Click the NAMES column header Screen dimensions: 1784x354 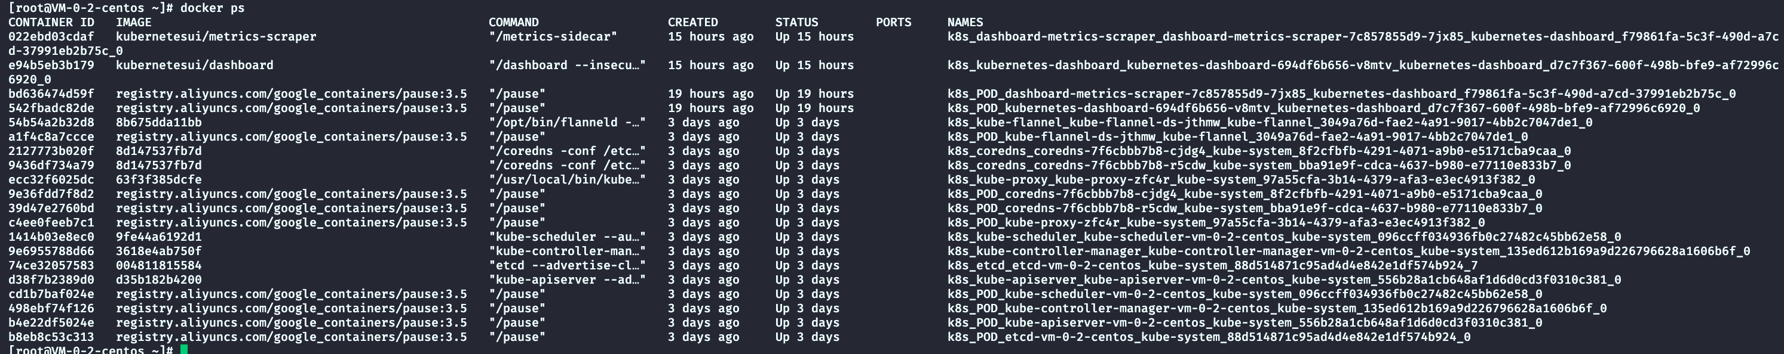pos(965,22)
